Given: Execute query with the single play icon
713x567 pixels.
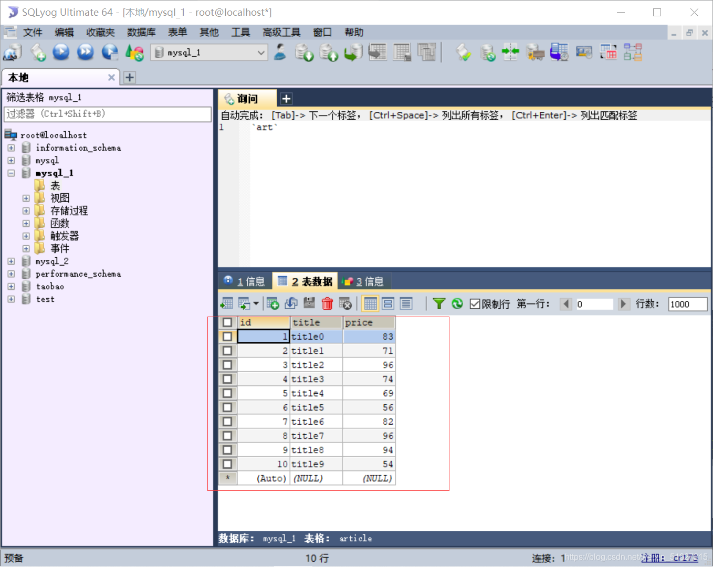Looking at the screenshot, I should coord(61,52).
